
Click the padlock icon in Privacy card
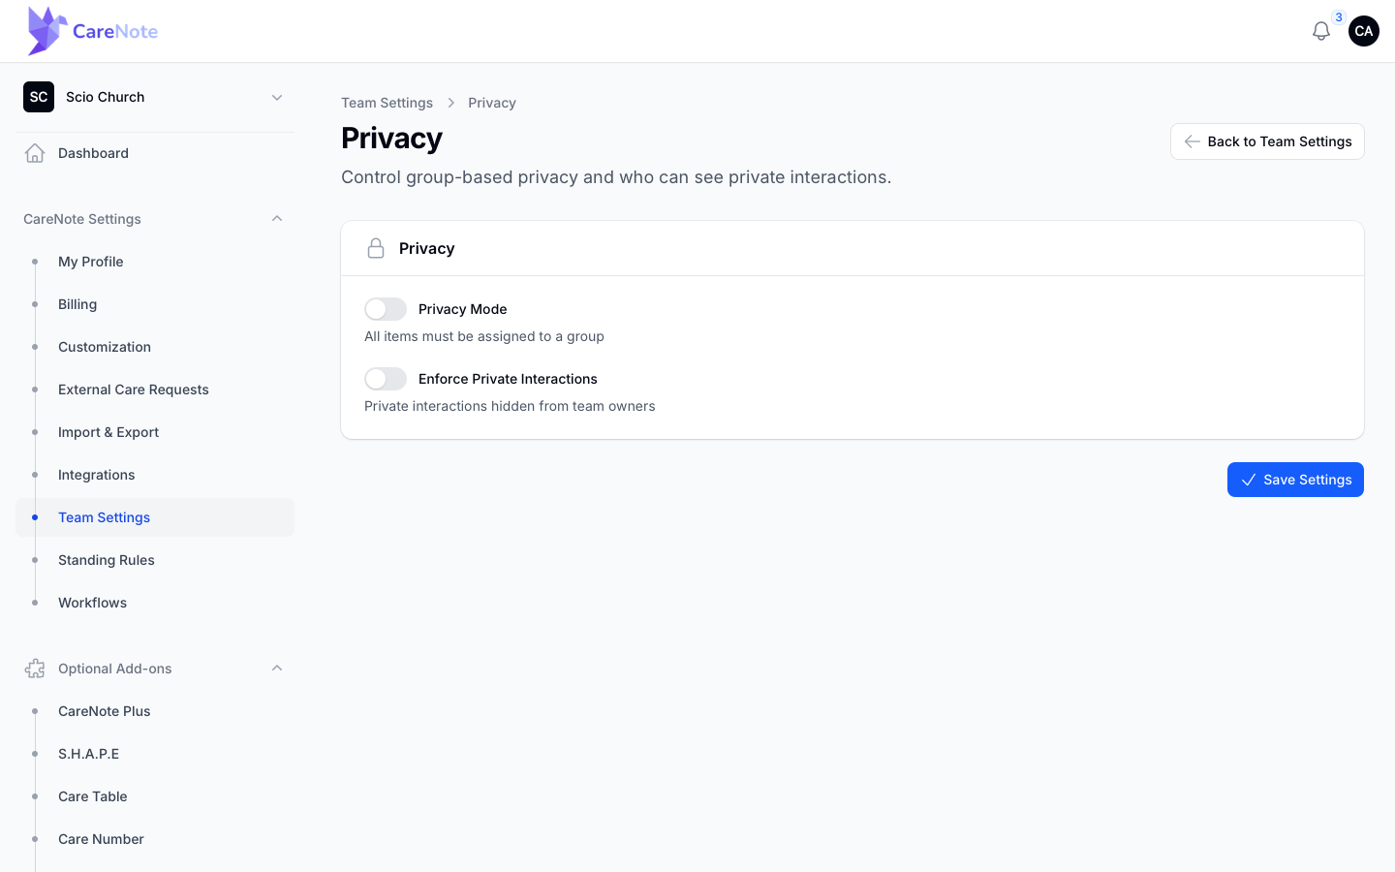pyautogui.click(x=376, y=249)
